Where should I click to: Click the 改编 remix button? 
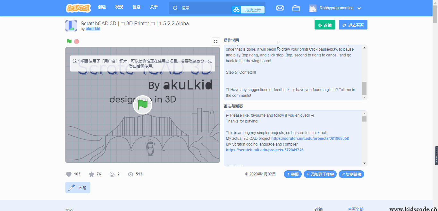pyautogui.click(x=324, y=25)
